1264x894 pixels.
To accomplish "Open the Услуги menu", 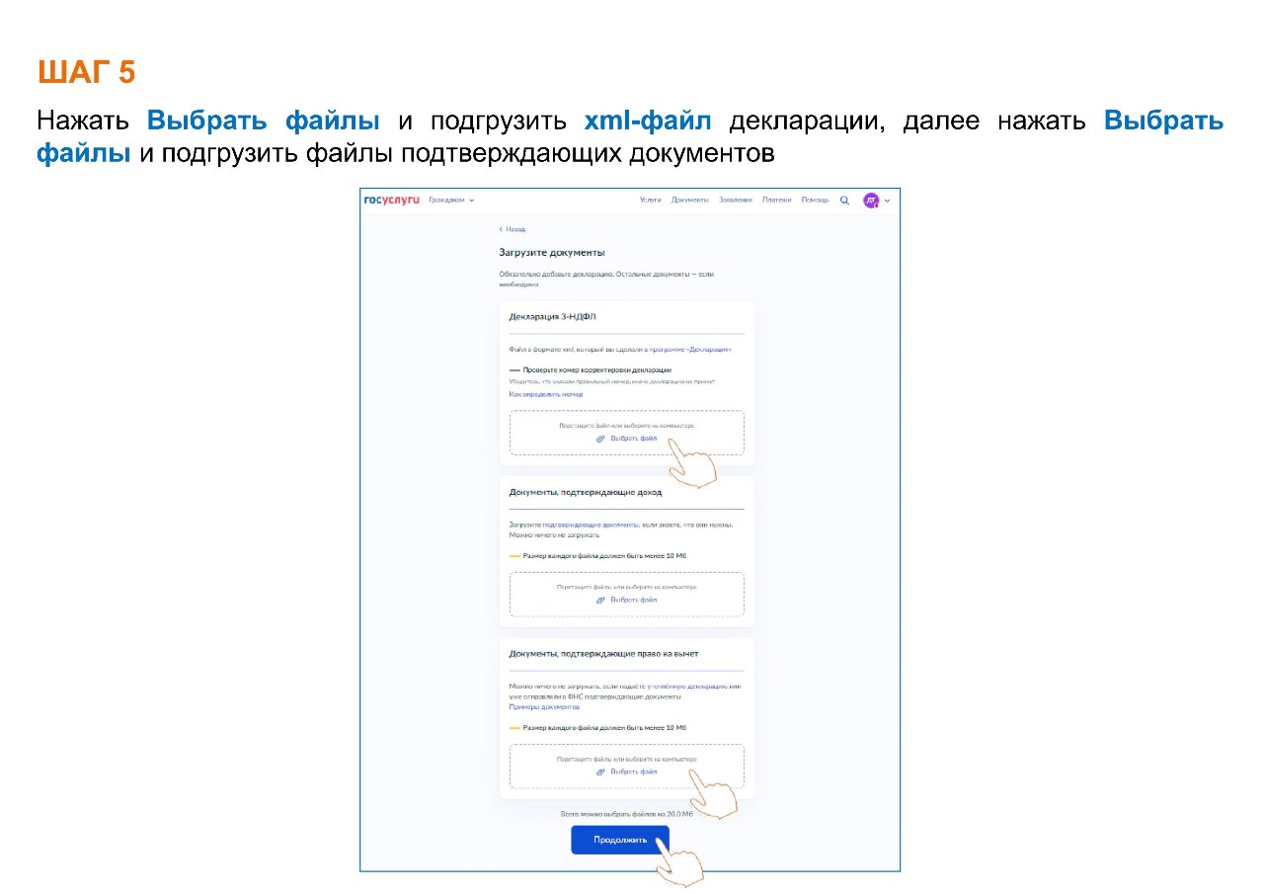I will click(x=650, y=201).
